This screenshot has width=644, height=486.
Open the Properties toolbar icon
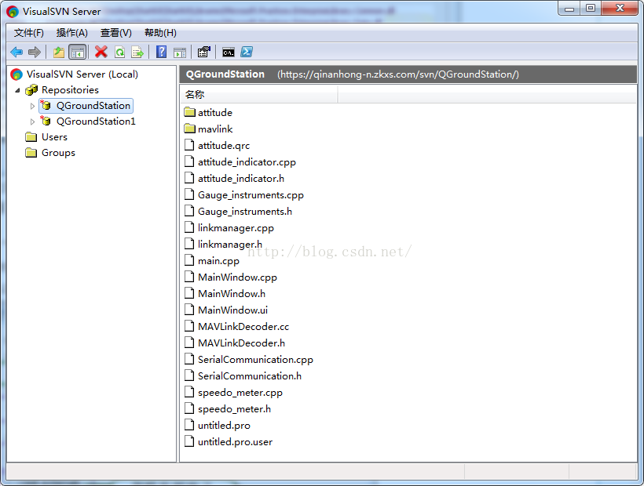[203, 52]
